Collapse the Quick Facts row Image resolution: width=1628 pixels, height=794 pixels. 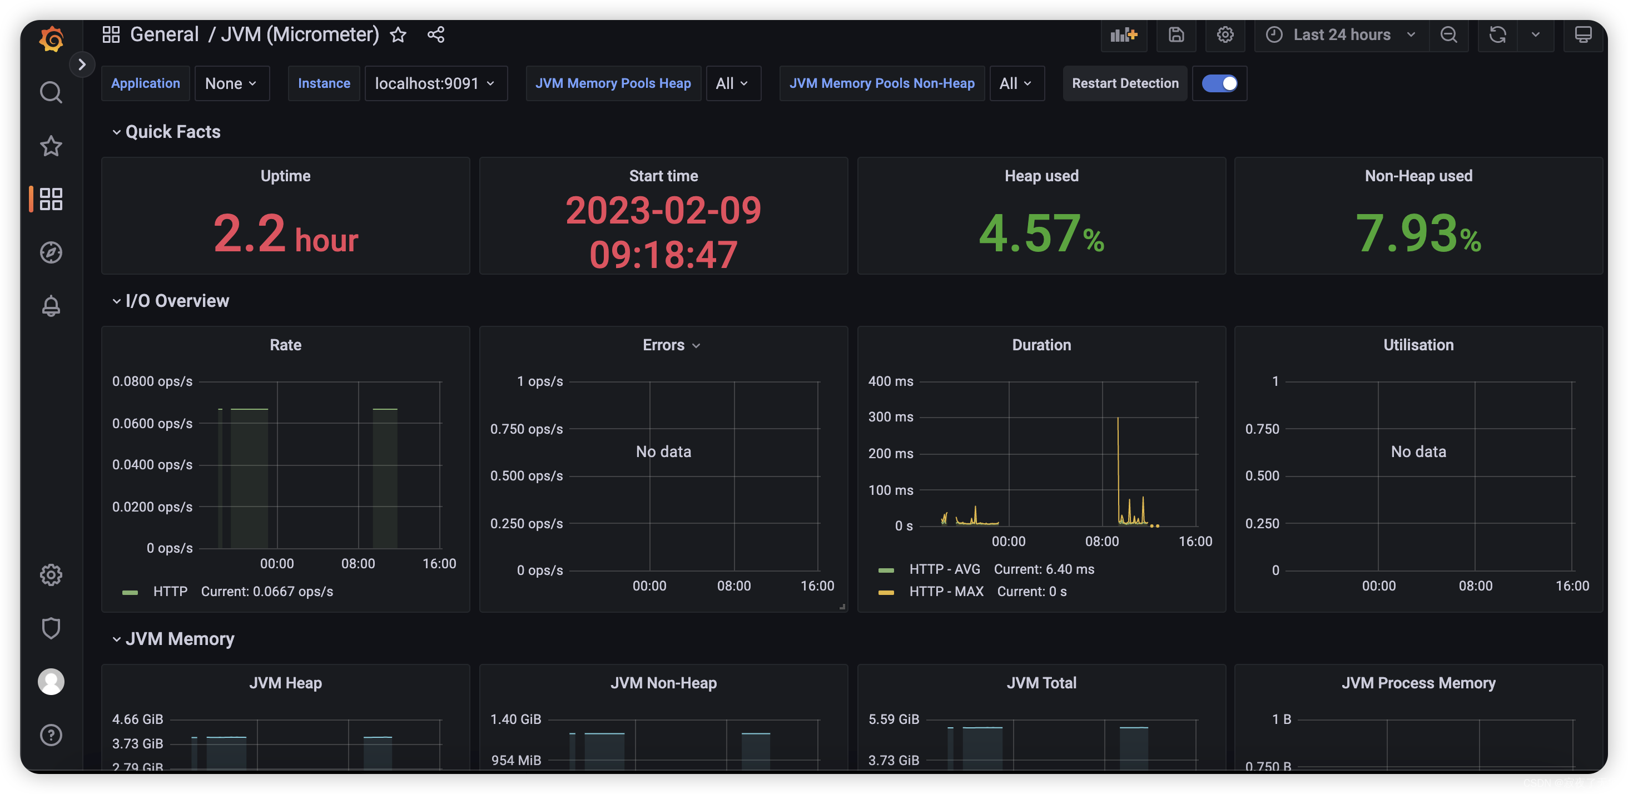166,132
